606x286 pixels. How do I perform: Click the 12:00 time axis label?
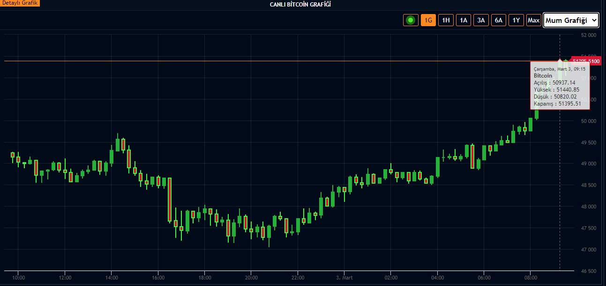65,278
